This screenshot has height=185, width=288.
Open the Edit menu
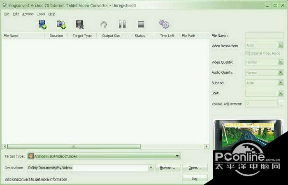tap(16, 14)
